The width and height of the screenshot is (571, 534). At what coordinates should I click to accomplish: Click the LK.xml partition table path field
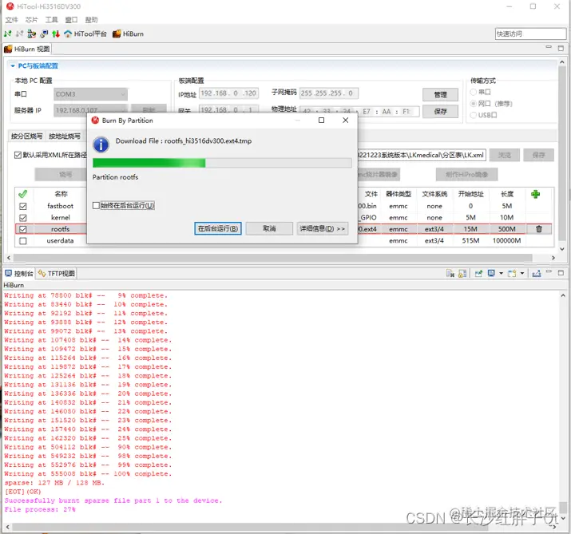[x=422, y=155]
